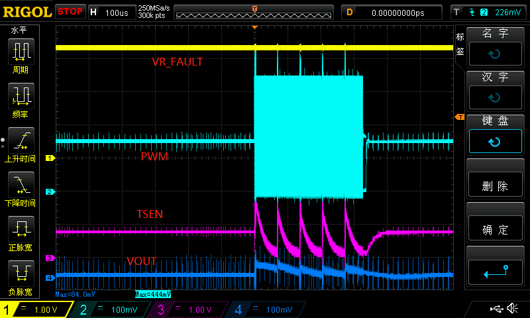The width and height of the screenshot is (530, 318).
Task: Click the H 100us timebase field
Action: (x=112, y=13)
